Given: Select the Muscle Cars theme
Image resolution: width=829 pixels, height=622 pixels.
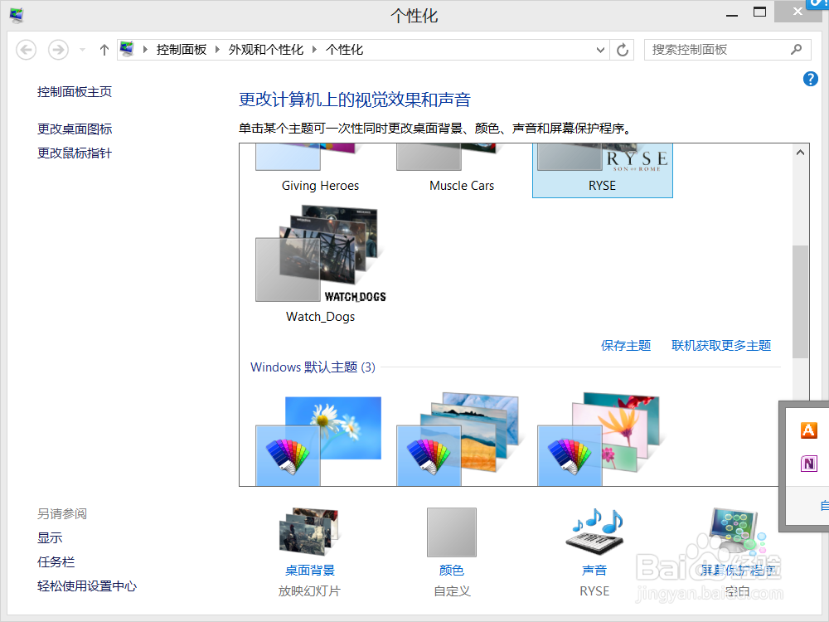Looking at the screenshot, I should pos(462,170).
